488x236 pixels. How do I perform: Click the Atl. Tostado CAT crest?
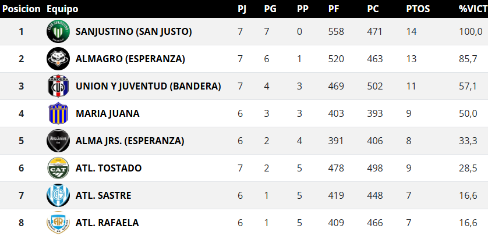click(x=58, y=168)
